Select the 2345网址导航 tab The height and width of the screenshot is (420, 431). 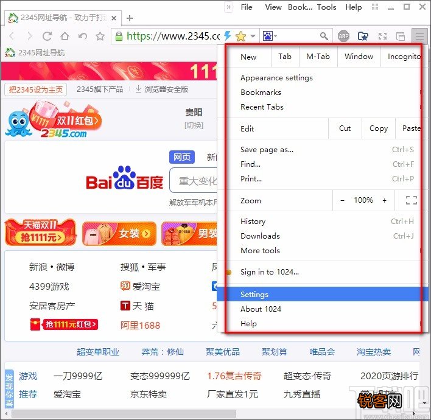point(63,18)
